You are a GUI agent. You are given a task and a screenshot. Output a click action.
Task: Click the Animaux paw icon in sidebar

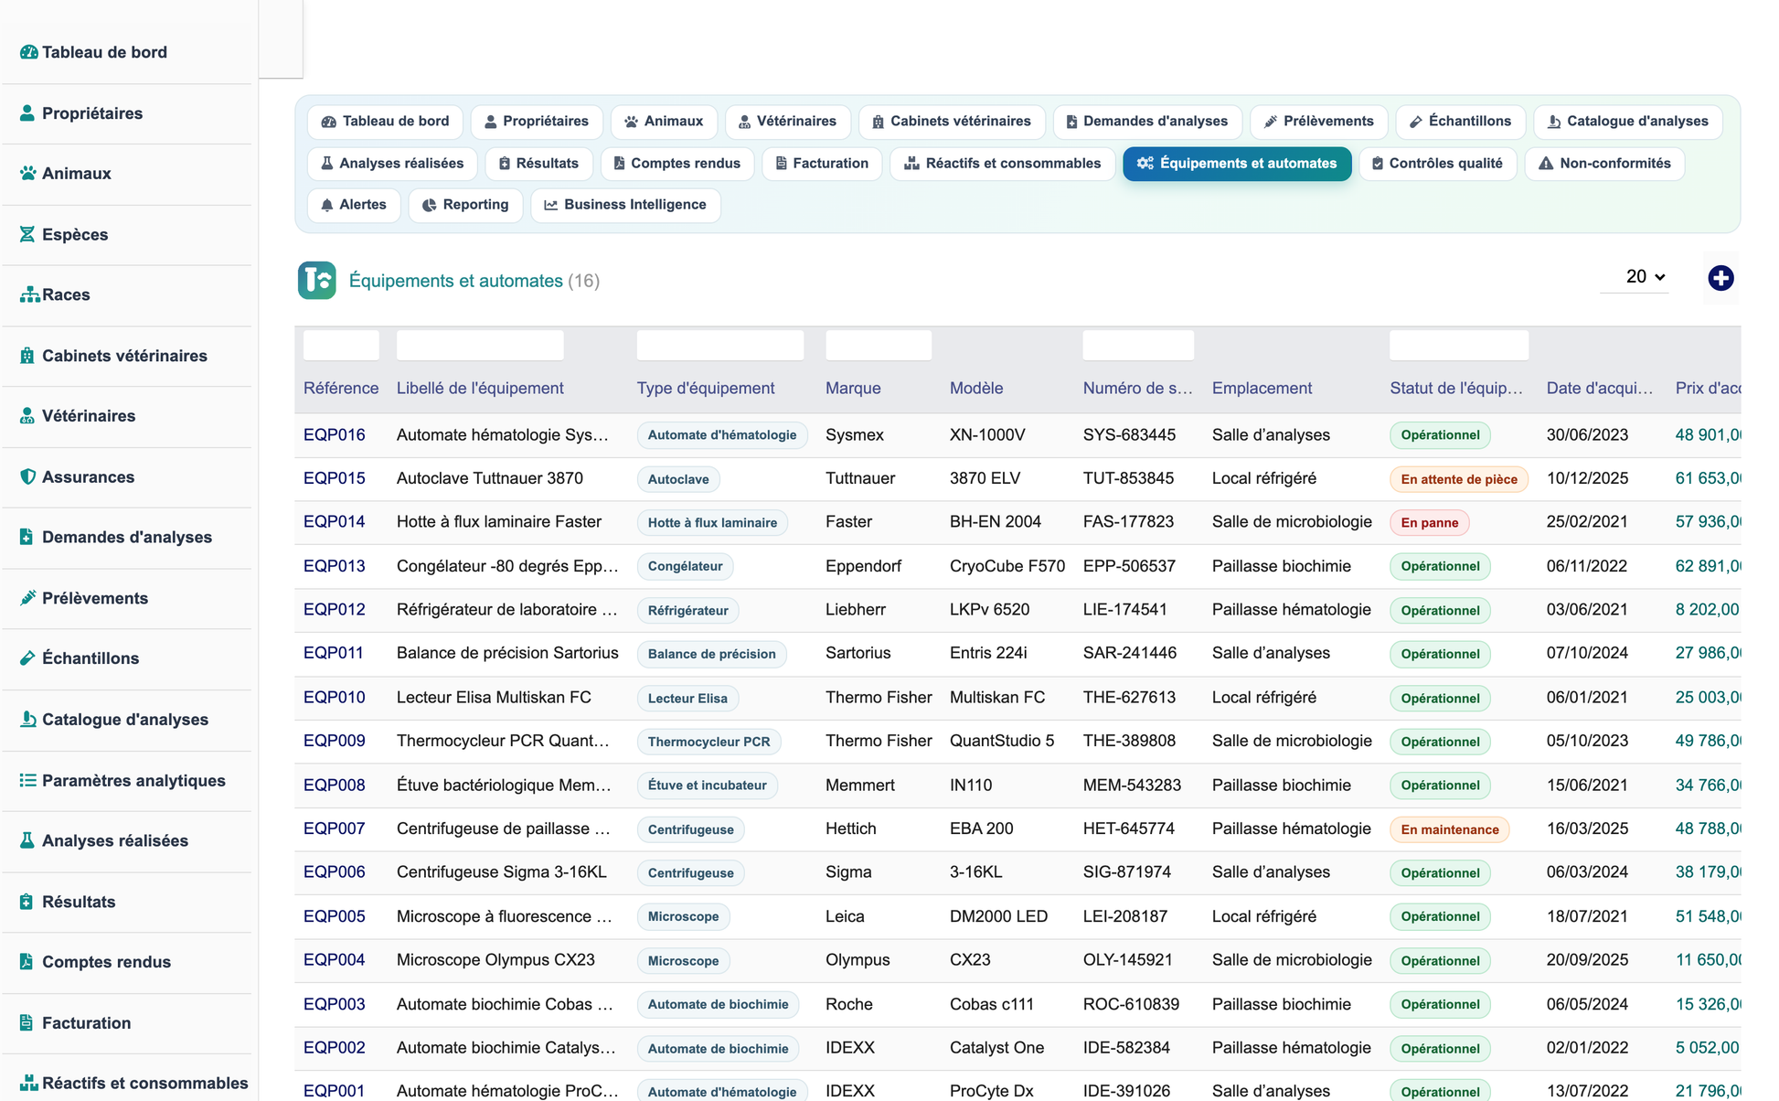28,174
